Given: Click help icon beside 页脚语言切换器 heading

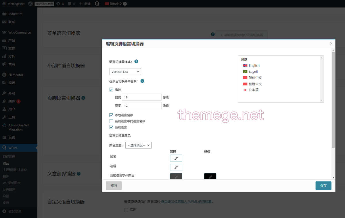Looking at the screenshot, I should [x=83, y=98].
